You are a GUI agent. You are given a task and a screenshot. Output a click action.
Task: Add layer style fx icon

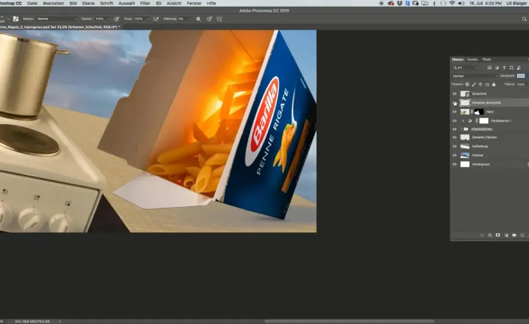pos(490,235)
